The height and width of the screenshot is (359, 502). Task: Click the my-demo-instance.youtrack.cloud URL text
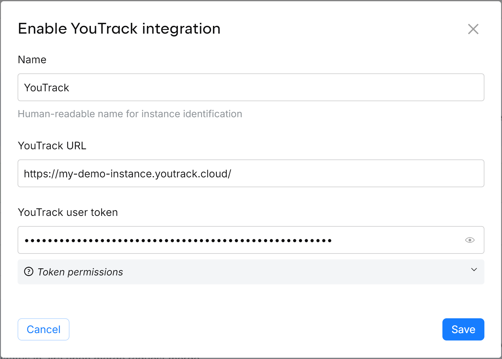[x=128, y=174]
